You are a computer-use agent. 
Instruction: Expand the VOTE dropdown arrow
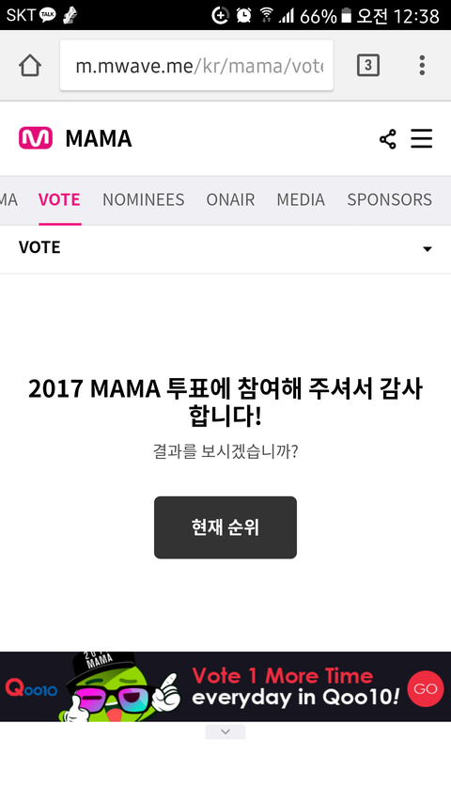coord(427,249)
